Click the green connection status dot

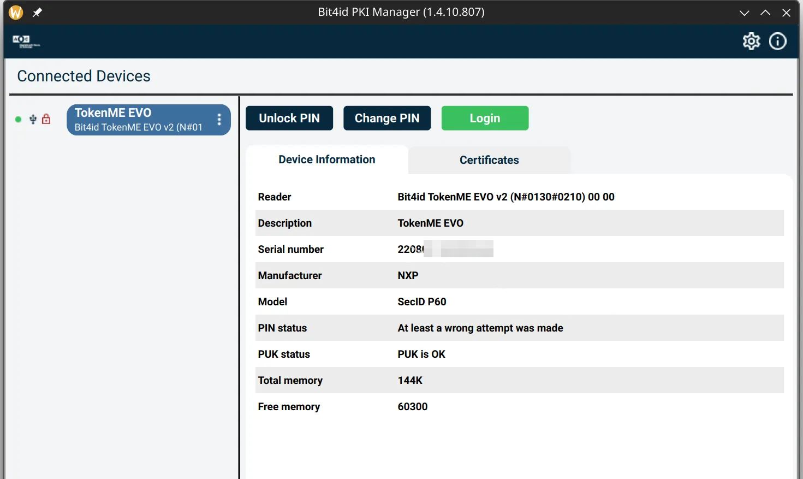click(18, 119)
